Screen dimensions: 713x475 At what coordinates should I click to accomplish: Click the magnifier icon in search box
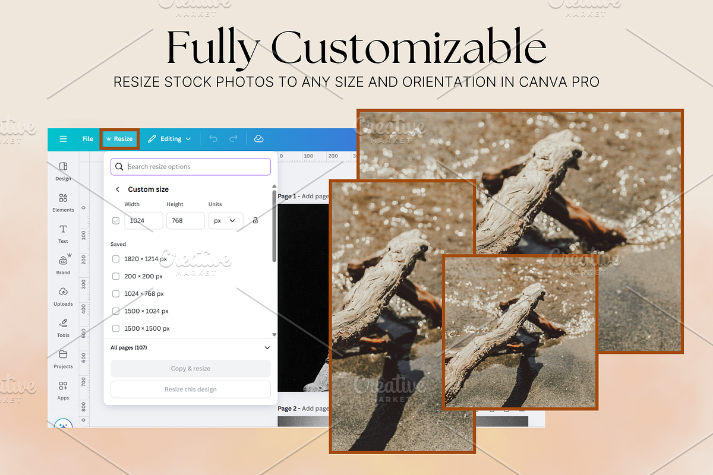coord(119,167)
